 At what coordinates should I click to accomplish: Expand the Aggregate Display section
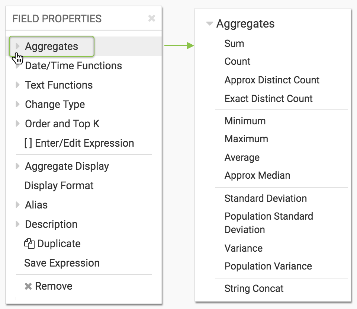pyautogui.click(x=17, y=166)
